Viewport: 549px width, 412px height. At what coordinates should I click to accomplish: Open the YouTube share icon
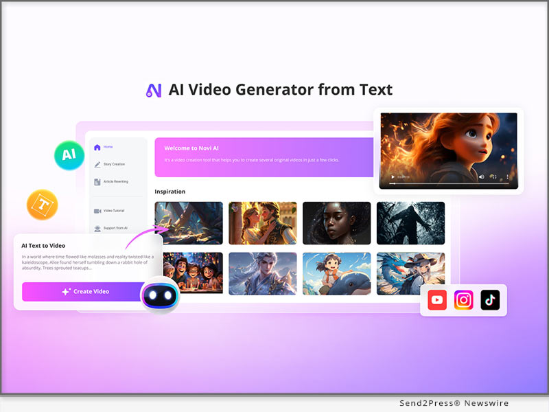pos(437,299)
